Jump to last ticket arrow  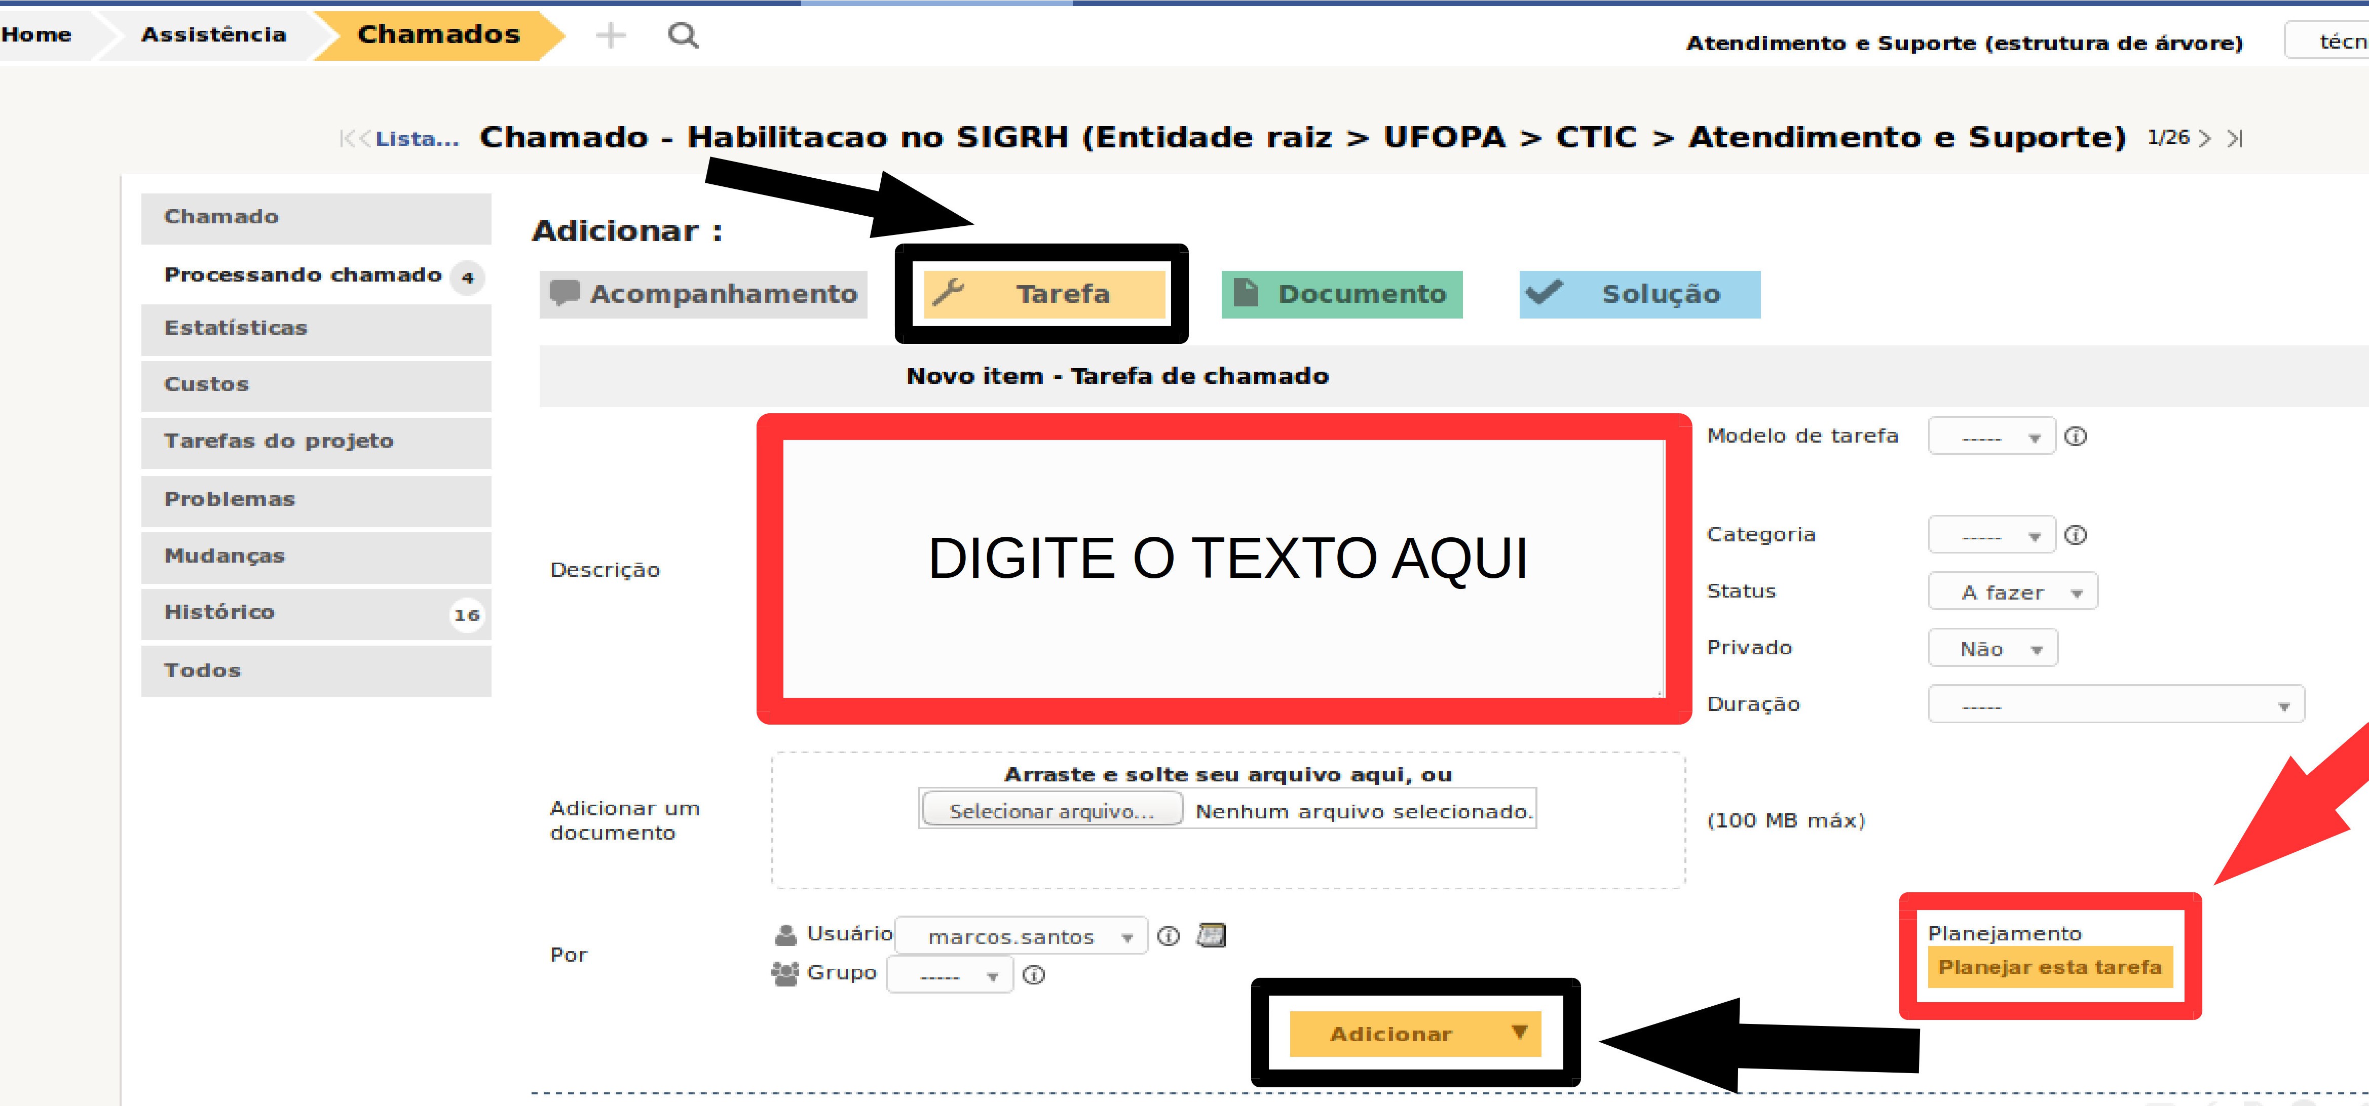(x=2236, y=139)
